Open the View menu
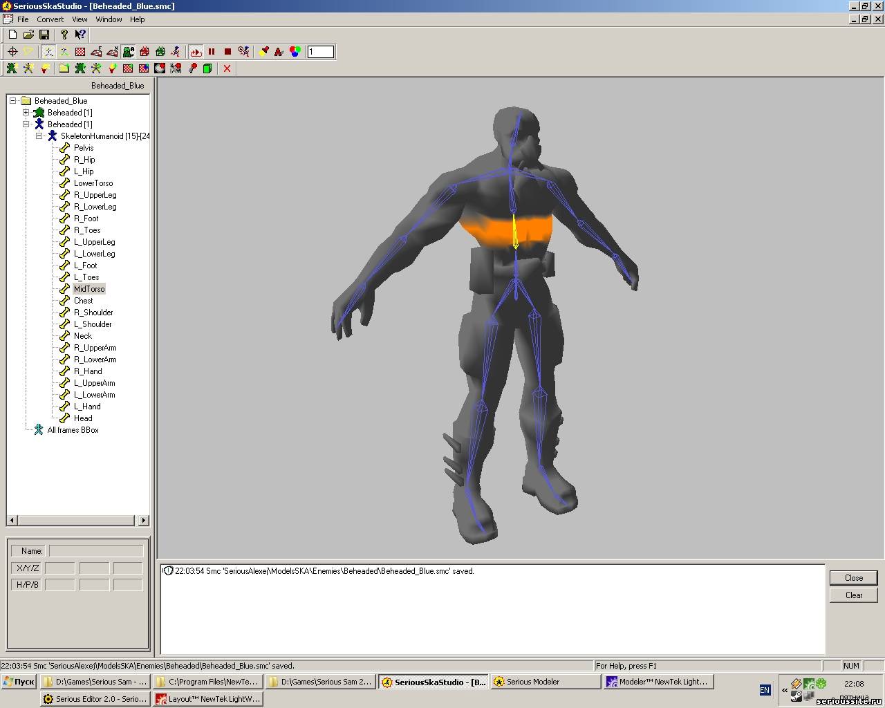Screen dimensions: 885x708 (80, 19)
